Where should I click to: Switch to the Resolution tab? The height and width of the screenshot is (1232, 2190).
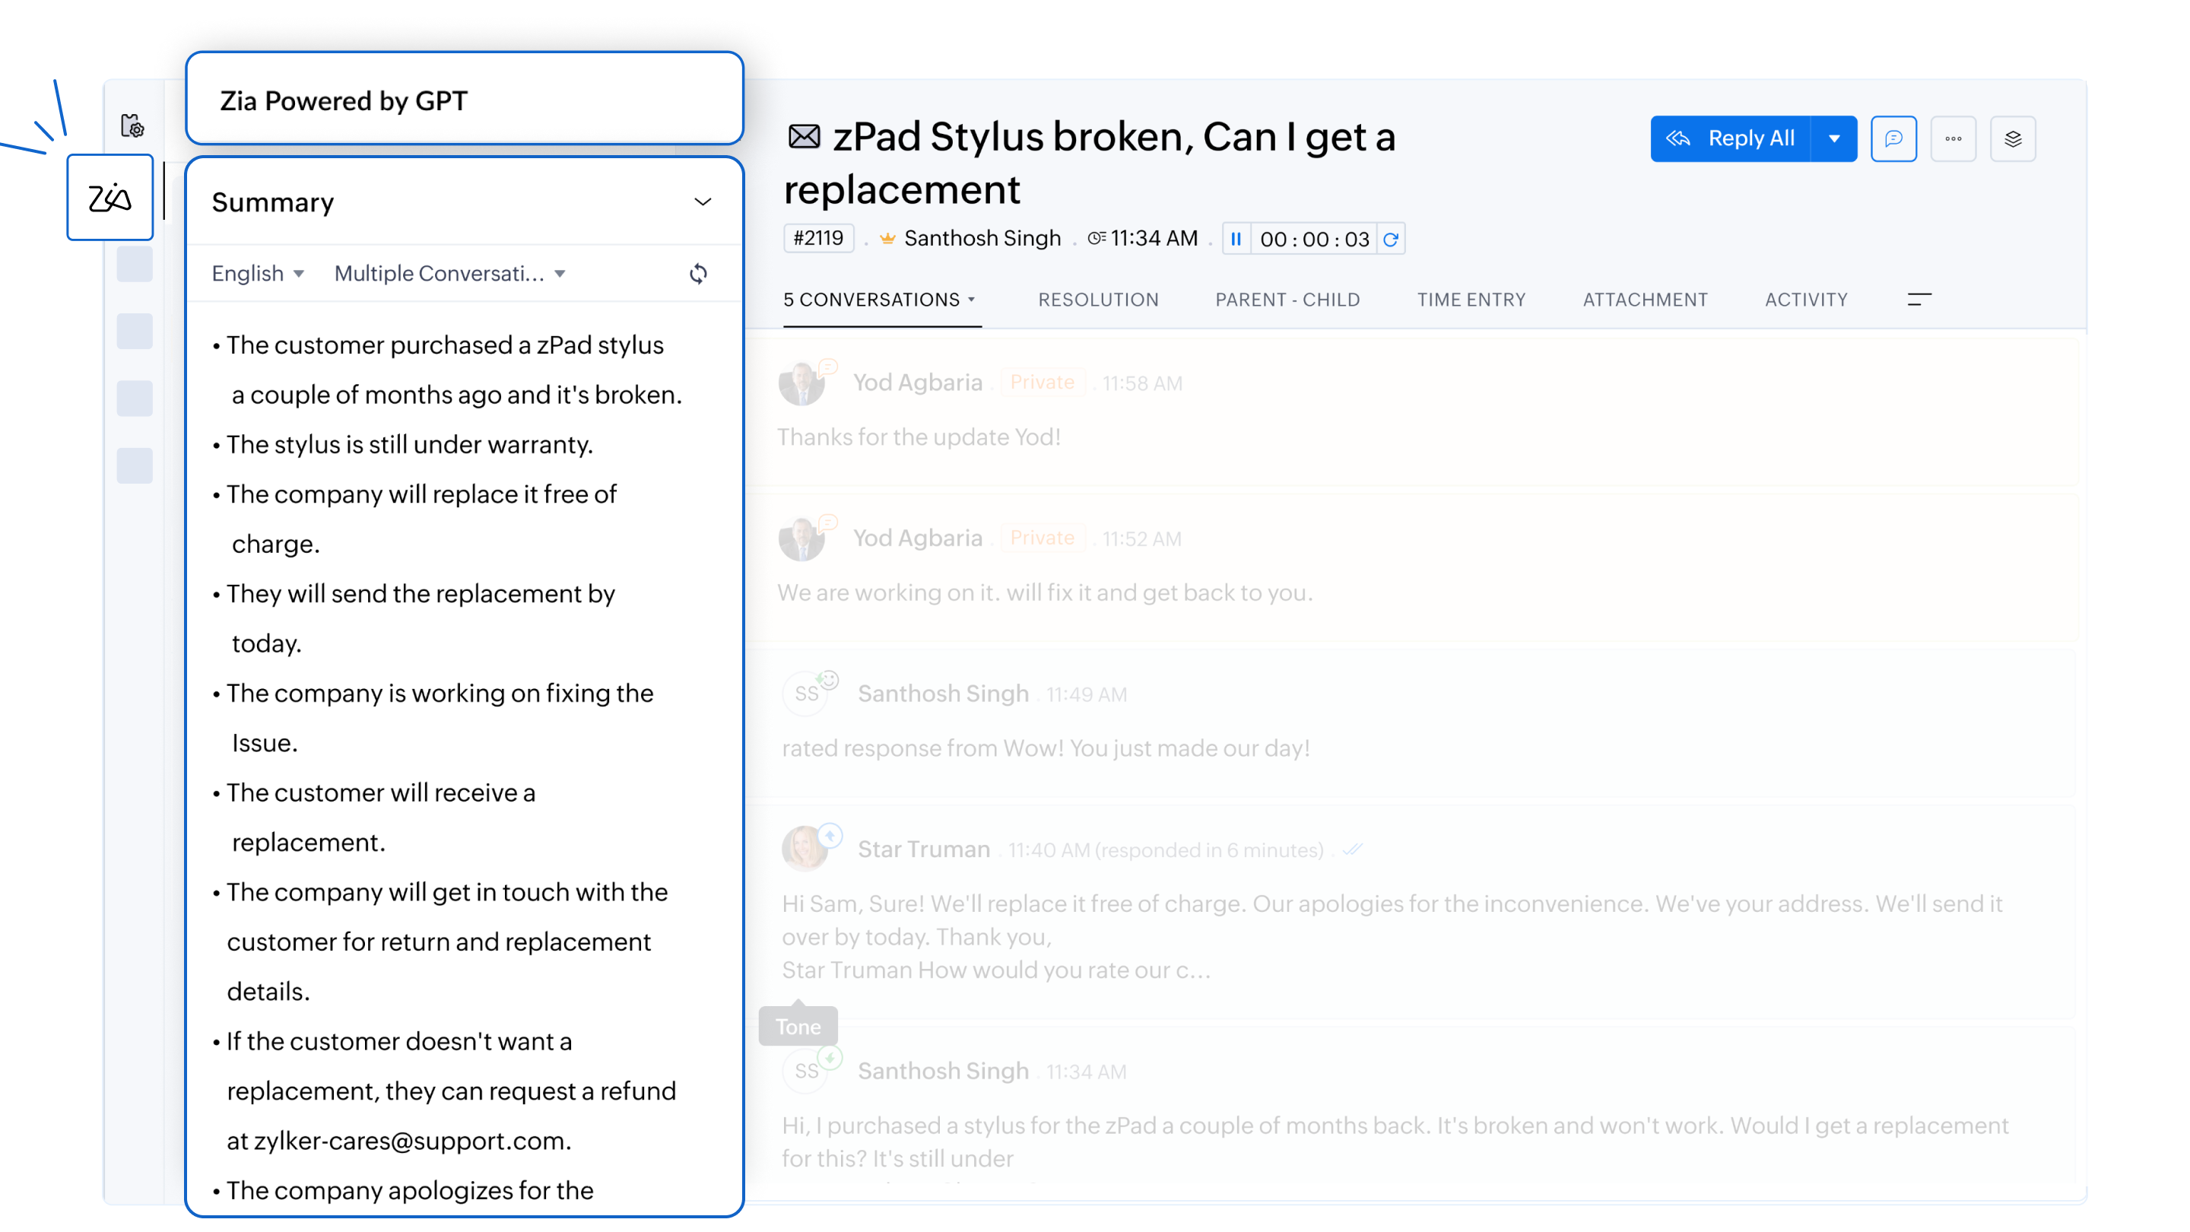tap(1097, 300)
